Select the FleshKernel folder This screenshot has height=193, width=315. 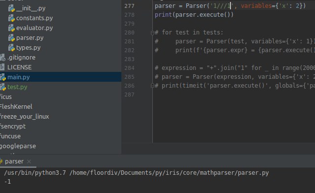[x=16, y=107]
